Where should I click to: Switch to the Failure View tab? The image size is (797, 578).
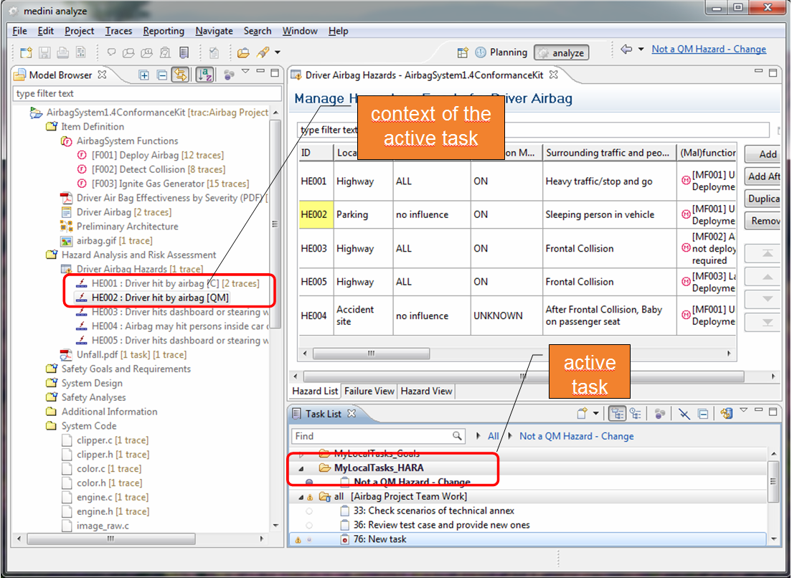pos(369,391)
